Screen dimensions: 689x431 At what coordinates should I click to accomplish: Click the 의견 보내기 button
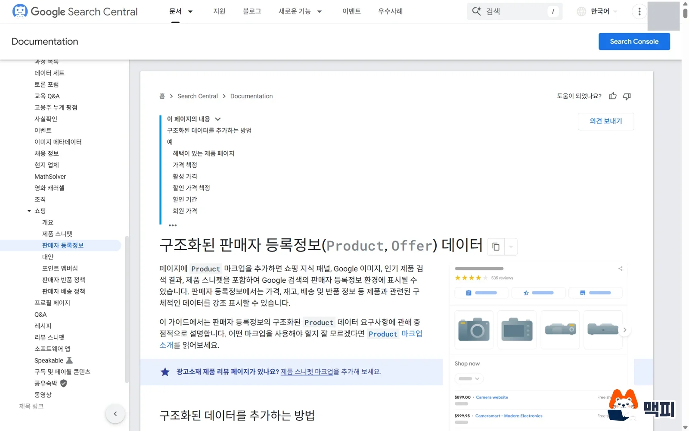tap(606, 121)
